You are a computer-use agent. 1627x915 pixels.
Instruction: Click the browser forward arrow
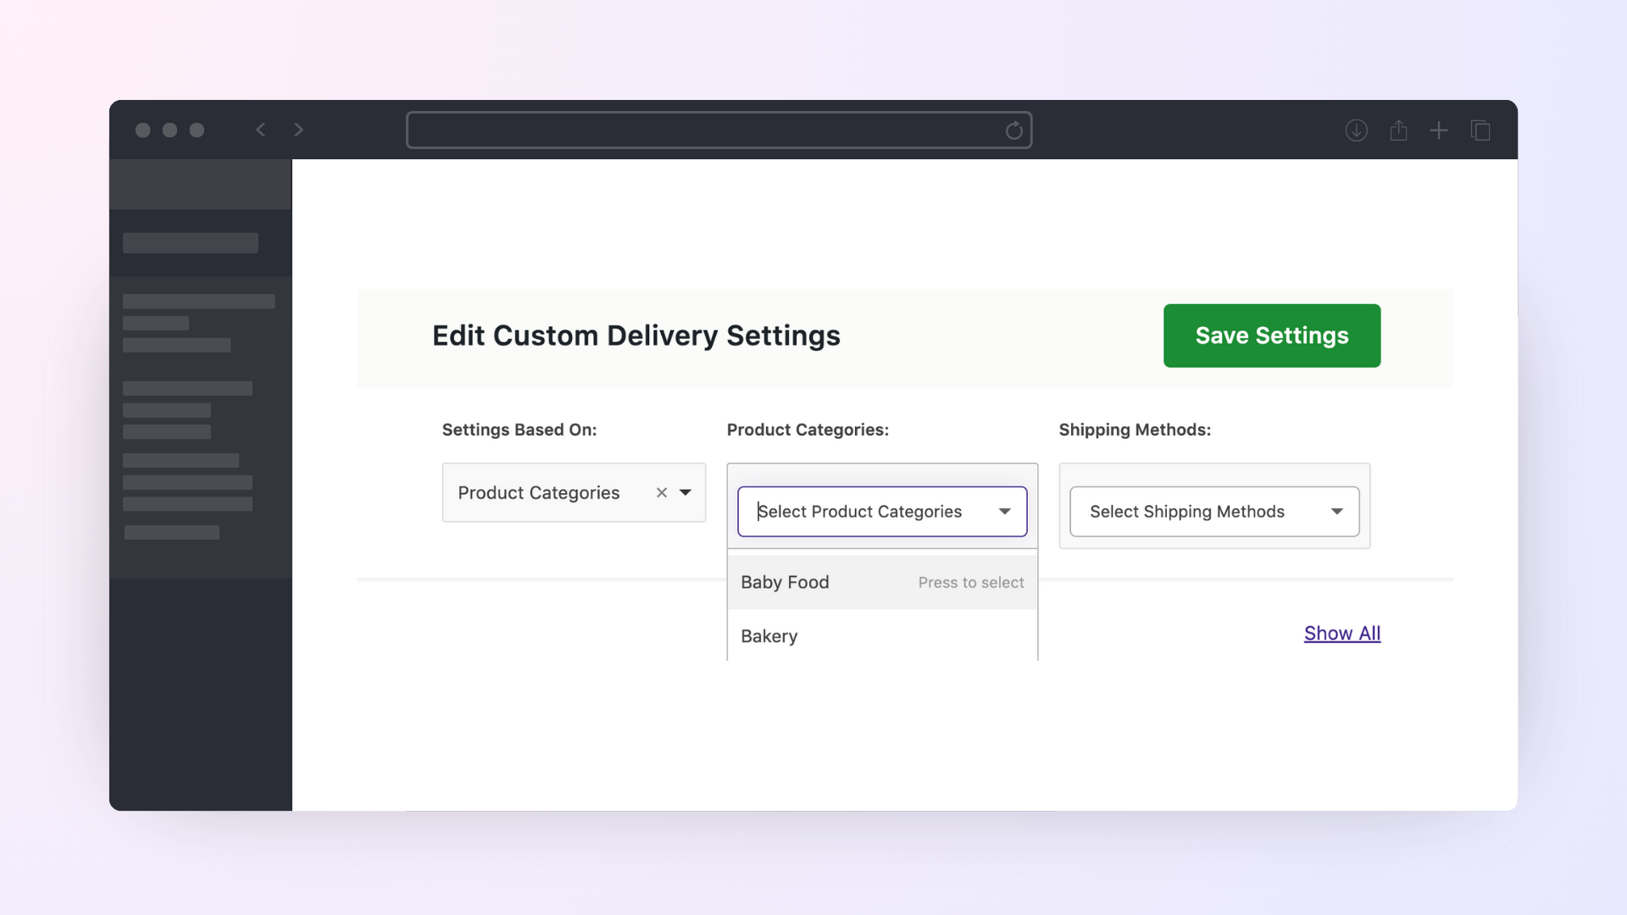coord(298,130)
